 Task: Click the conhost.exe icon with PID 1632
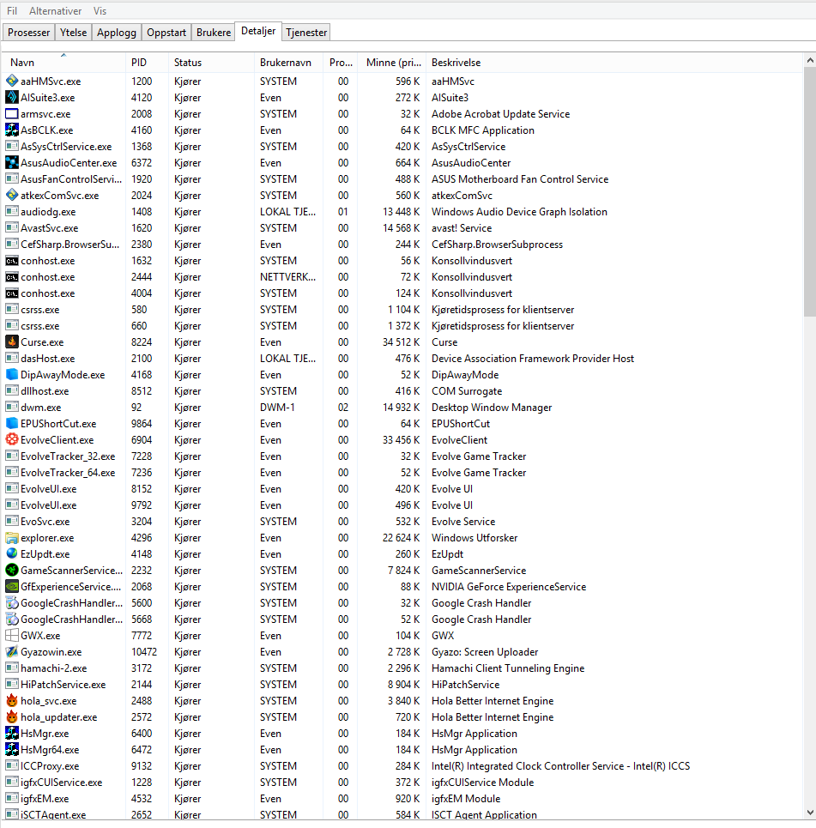[x=12, y=260]
